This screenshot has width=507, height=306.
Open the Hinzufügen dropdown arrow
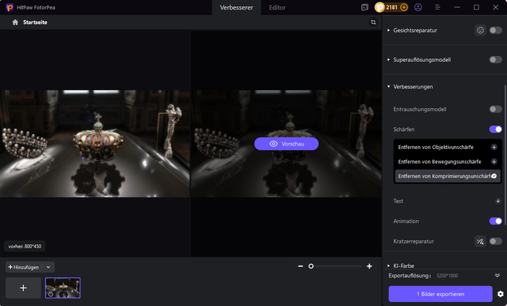coord(48,267)
